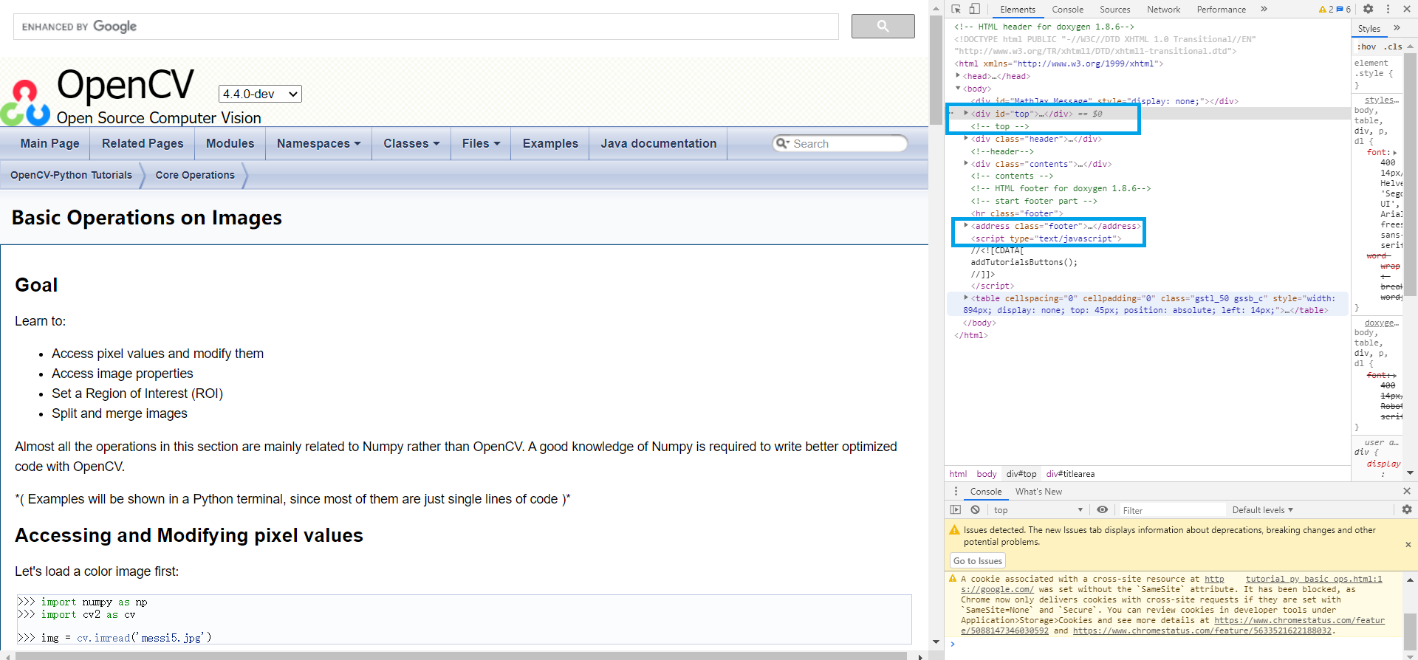Switch to the Network tab

1163,10
